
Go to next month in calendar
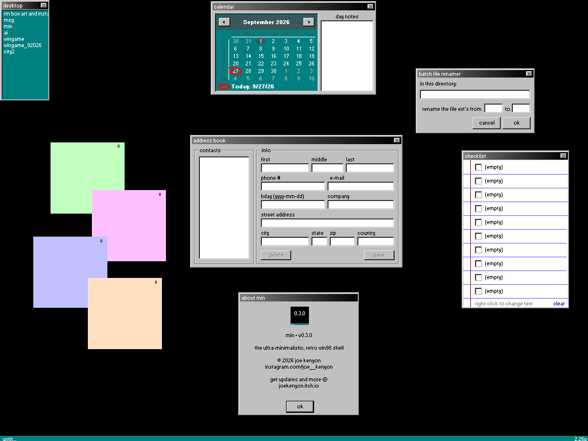pos(308,22)
